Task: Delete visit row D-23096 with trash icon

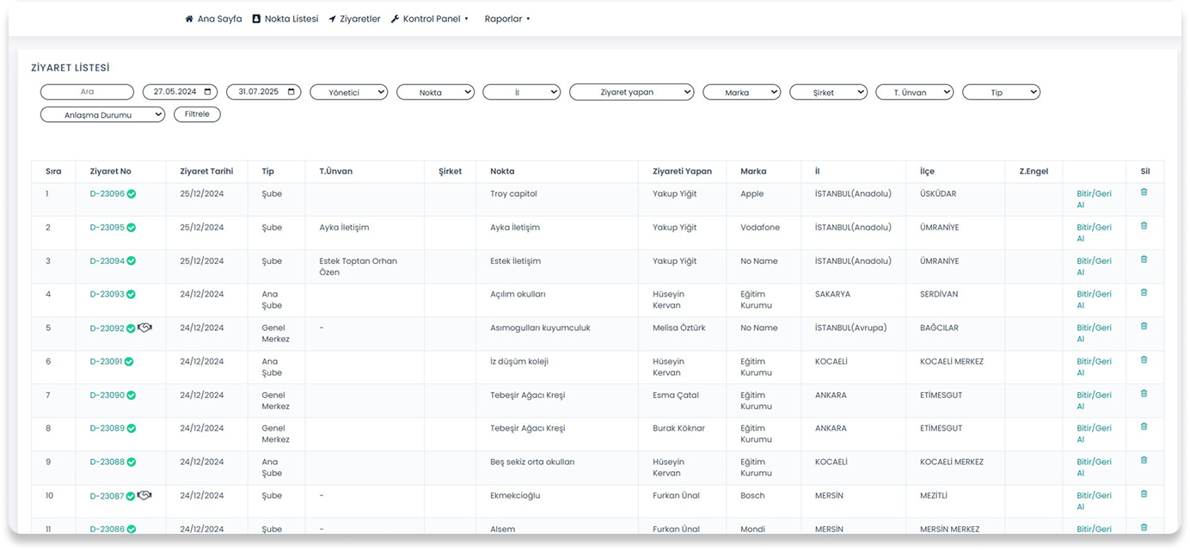Action: (x=1144, y=193)
